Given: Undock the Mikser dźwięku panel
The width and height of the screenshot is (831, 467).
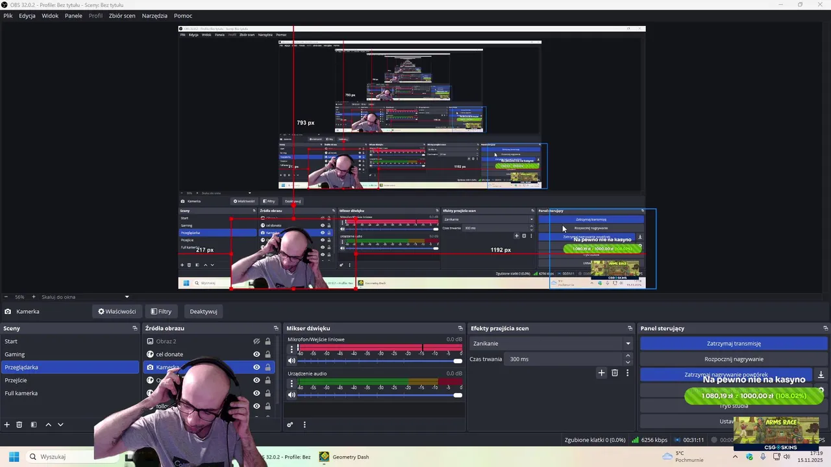Looking at the screenshot, I should [x=460, y=328].
